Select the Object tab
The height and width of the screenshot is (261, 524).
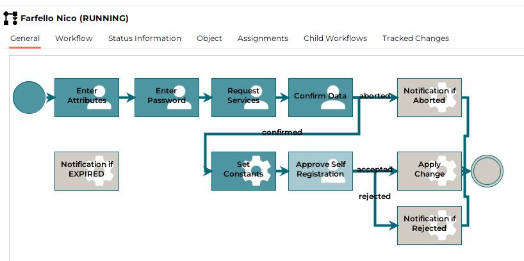click(209, 38)
